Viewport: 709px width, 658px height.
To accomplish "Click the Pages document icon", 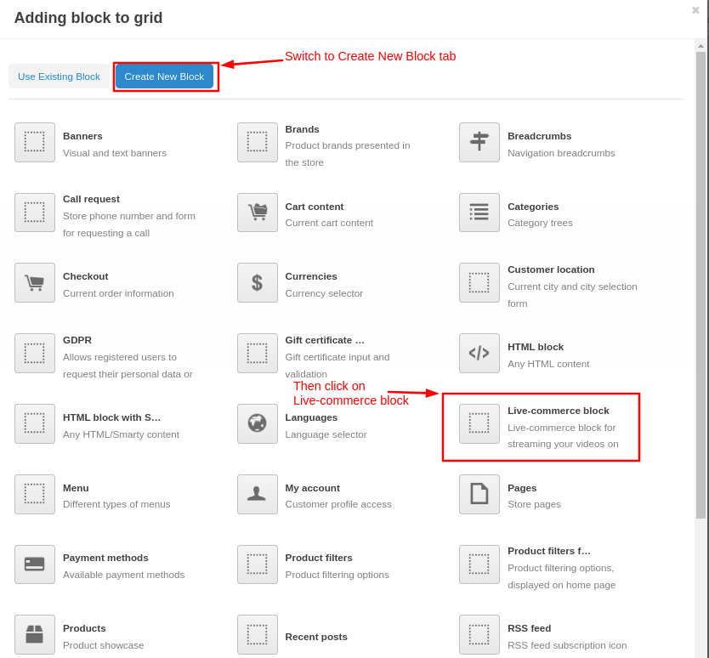I will click(479, 494).
